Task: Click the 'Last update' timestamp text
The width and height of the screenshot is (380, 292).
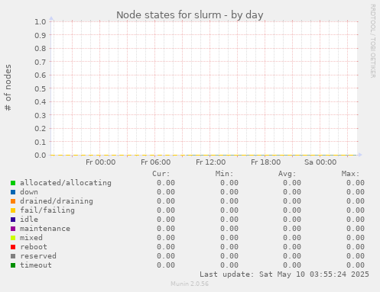Action: pyautogui.click(x=284, y=274)
